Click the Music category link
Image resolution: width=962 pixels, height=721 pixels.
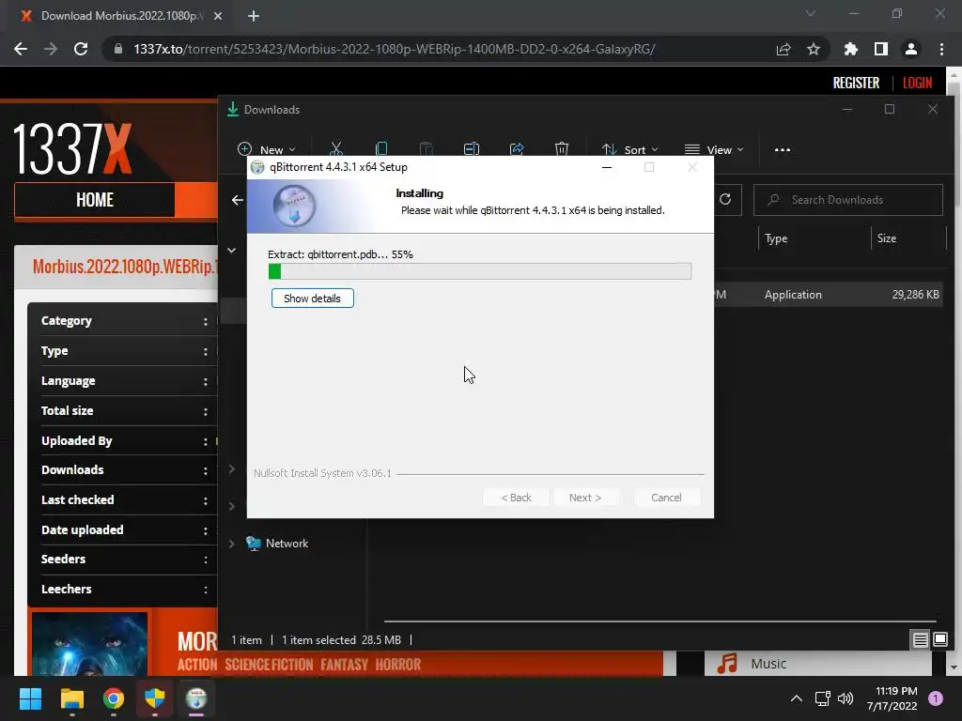point(768,664)
